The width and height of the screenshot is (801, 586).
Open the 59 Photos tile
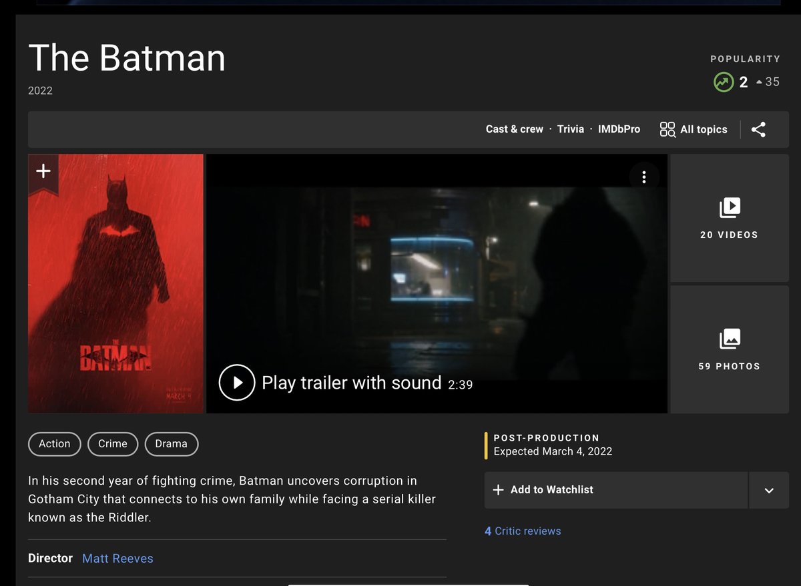click(x=729, y=349)
